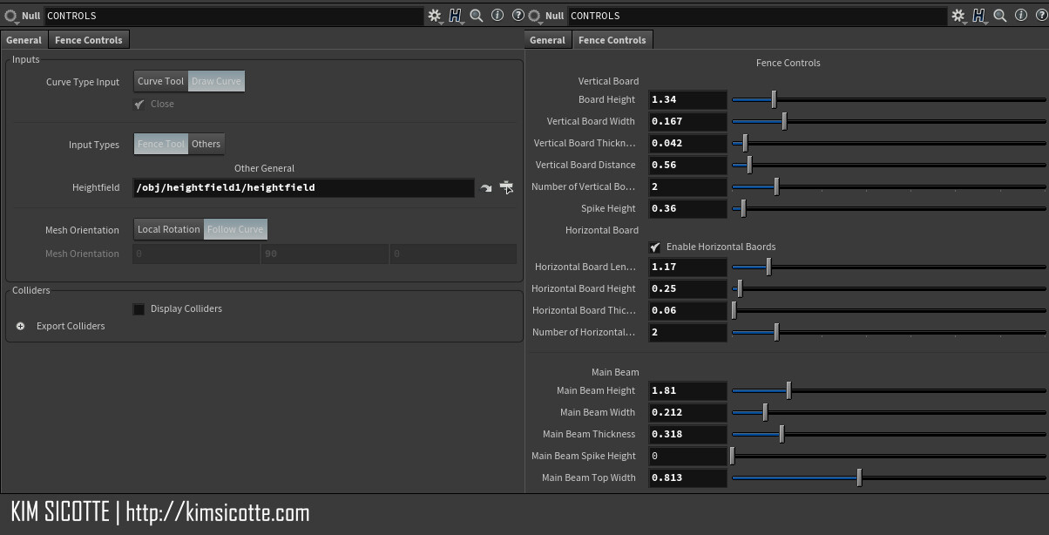Open node info 'i' icon in the right pane
This screenshot has height=535, width=1049.
click(1021, 16)
